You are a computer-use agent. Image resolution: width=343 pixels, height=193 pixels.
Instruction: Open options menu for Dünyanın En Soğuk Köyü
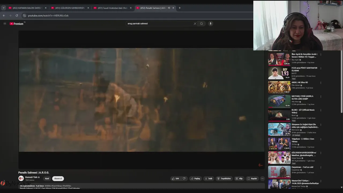pyautogui.click(x=321, y=125)
